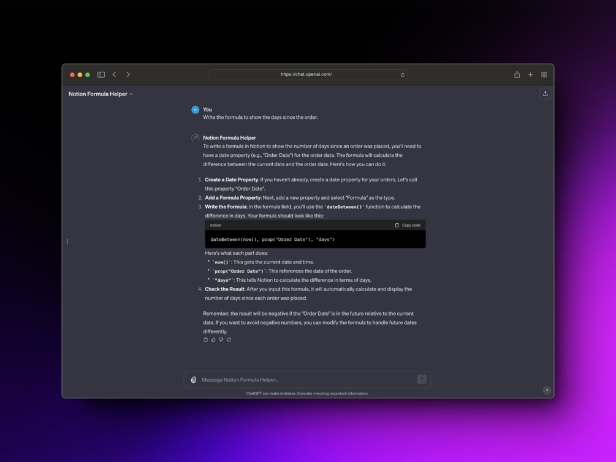Open the collapsed sidebar handle
The width and height of the screenshot is (616, 462).
point(67,241)
